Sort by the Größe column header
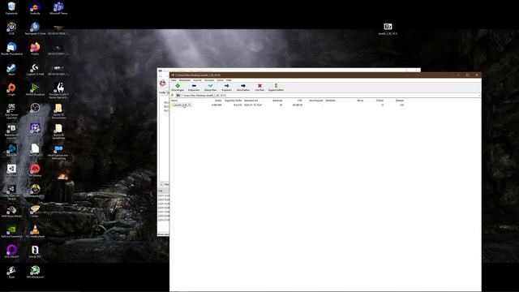Image resolution: width=519 pixels, height=292 pixels. click(x=218, y=101)
